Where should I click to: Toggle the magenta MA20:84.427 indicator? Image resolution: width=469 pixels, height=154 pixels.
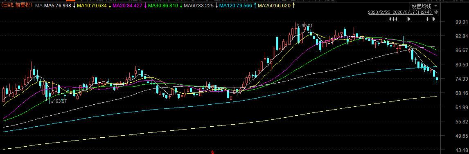point(128,5)
